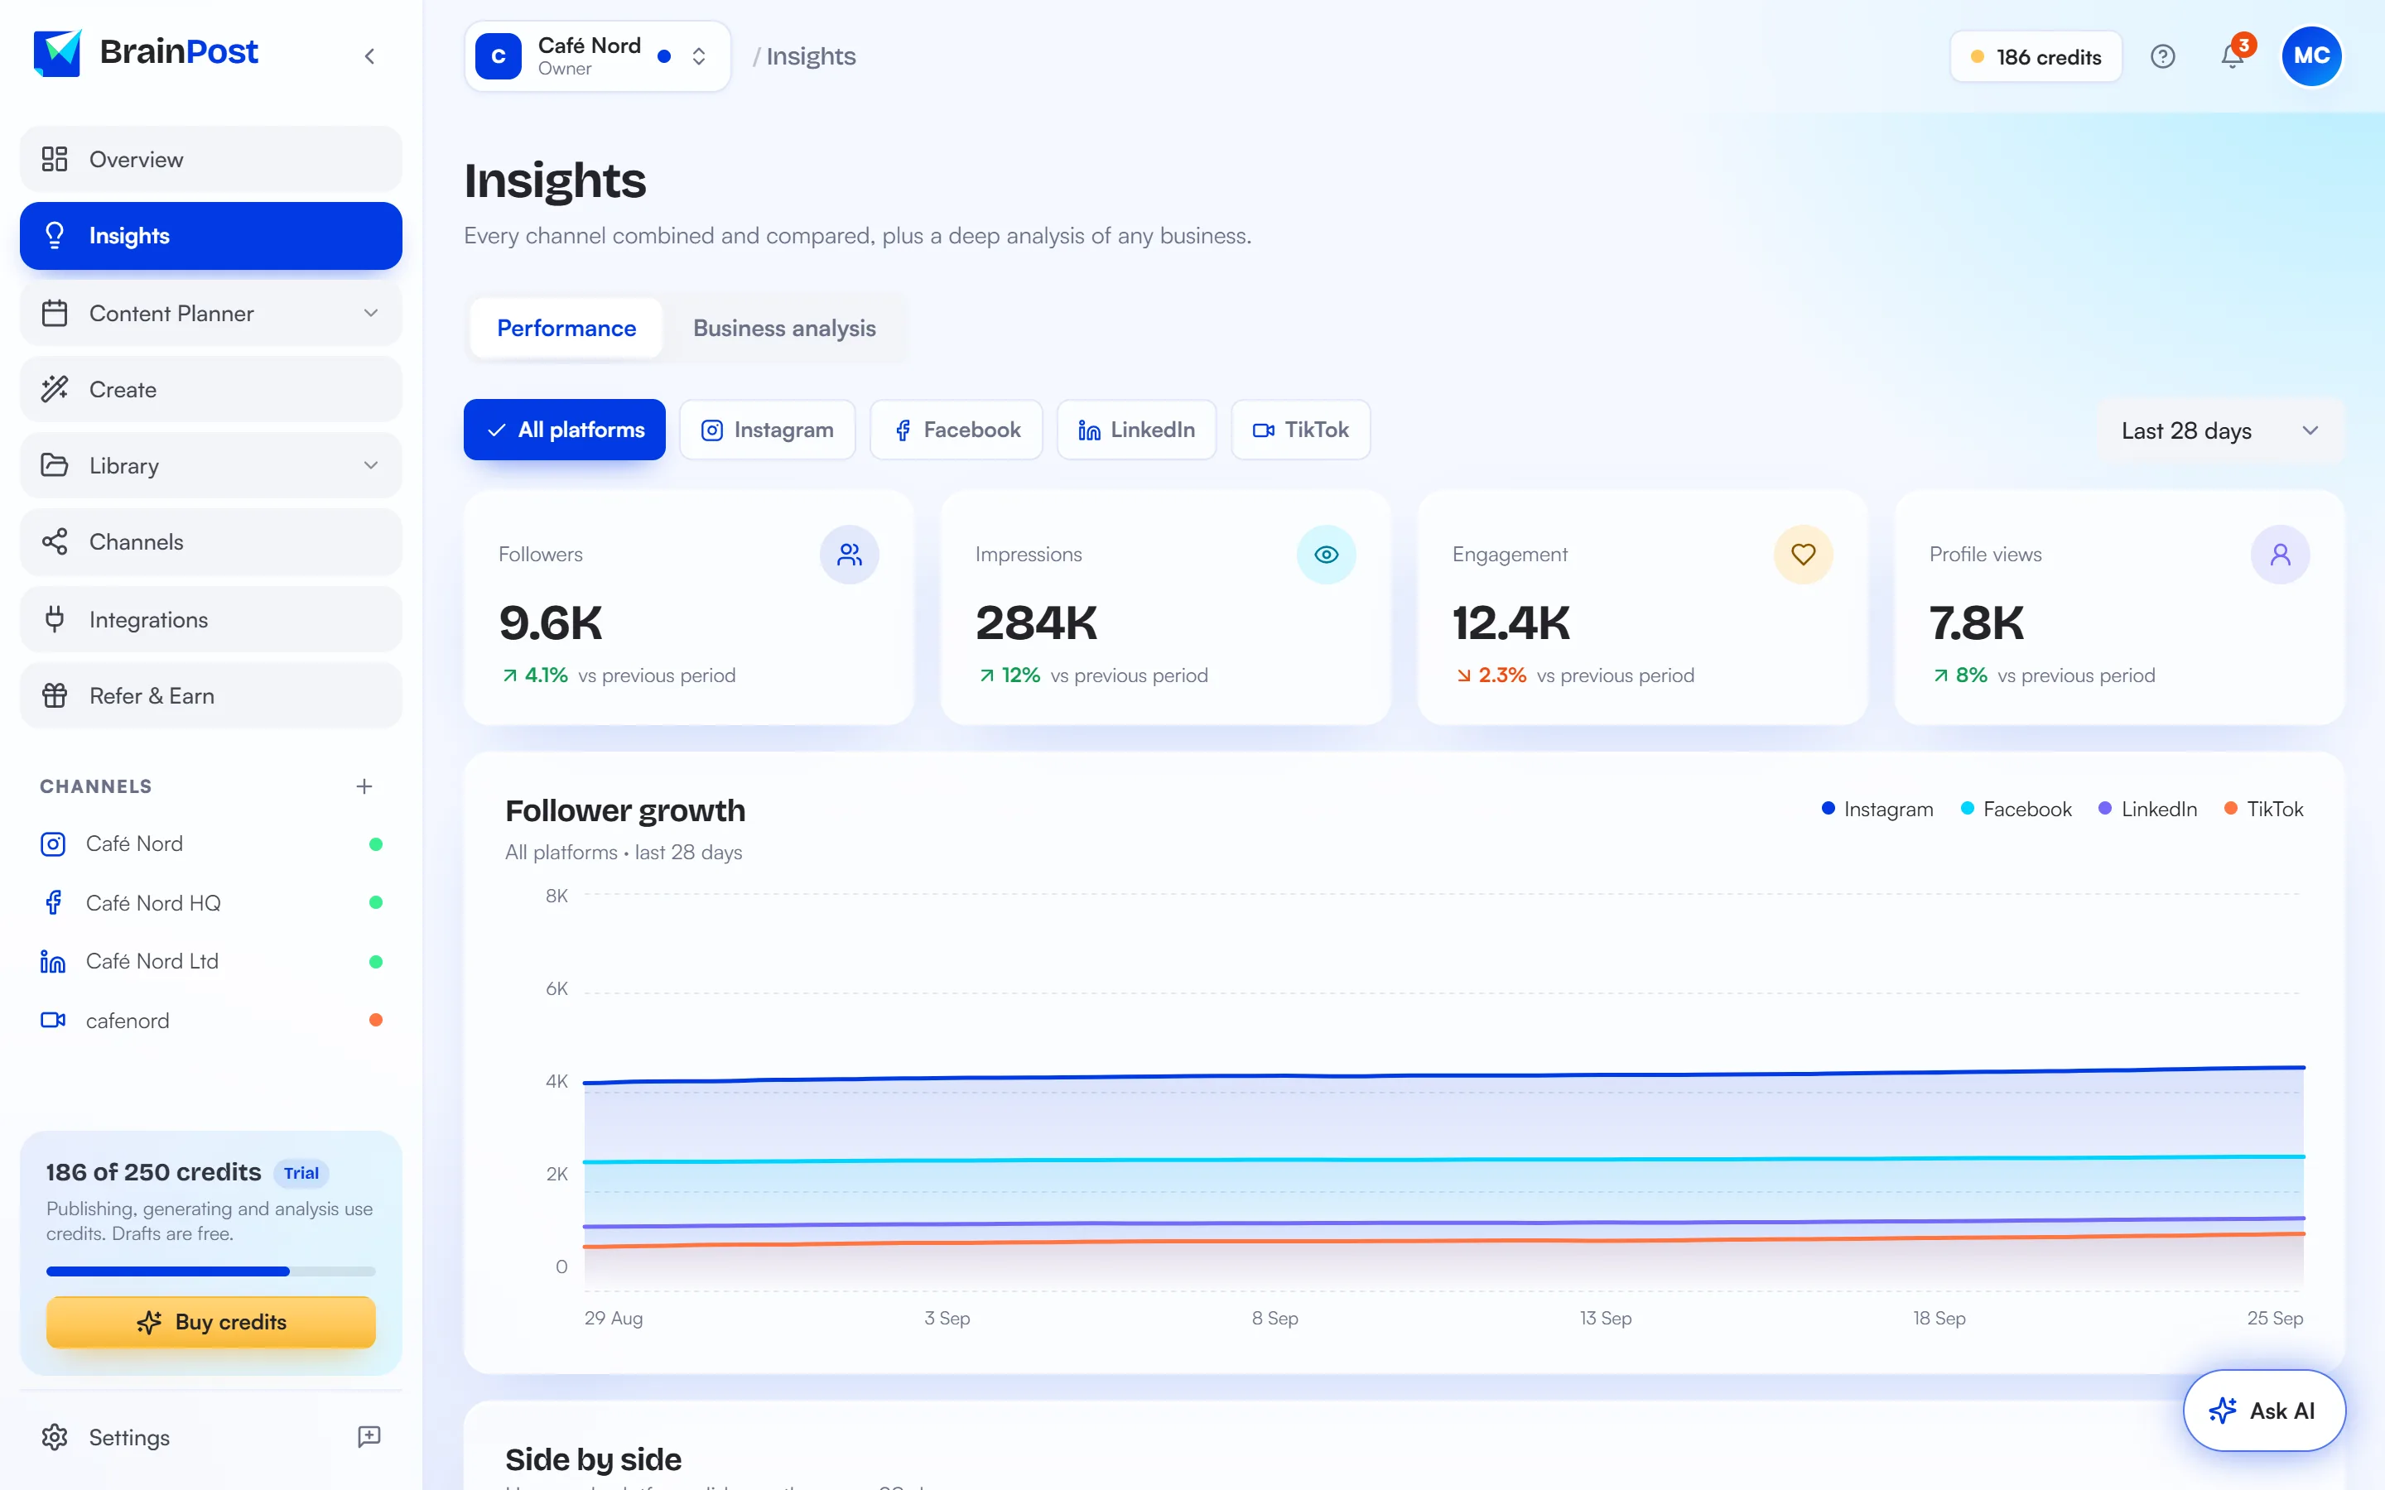This screenshot has height=1490, width=2385.
Task: Click the Integrations plug icon
Action: [x=55, y=619]
